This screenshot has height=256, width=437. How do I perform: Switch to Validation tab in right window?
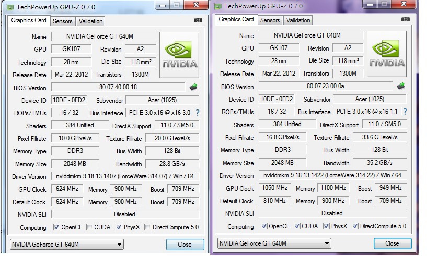(x=298, y=20)
